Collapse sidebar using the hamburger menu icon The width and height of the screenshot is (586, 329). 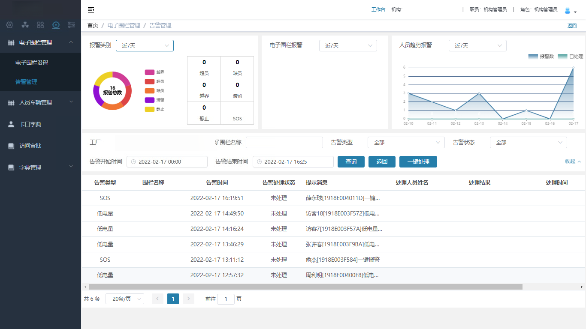[91, 10]
